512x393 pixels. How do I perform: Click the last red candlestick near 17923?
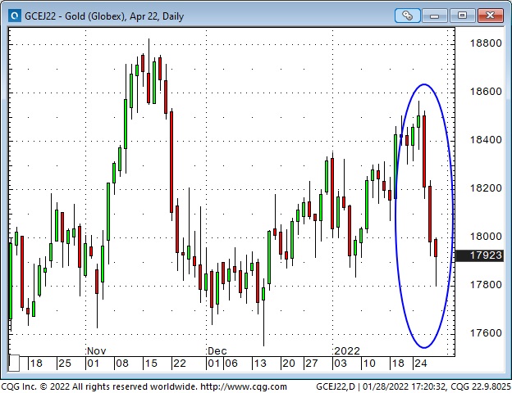pos(436,248)
